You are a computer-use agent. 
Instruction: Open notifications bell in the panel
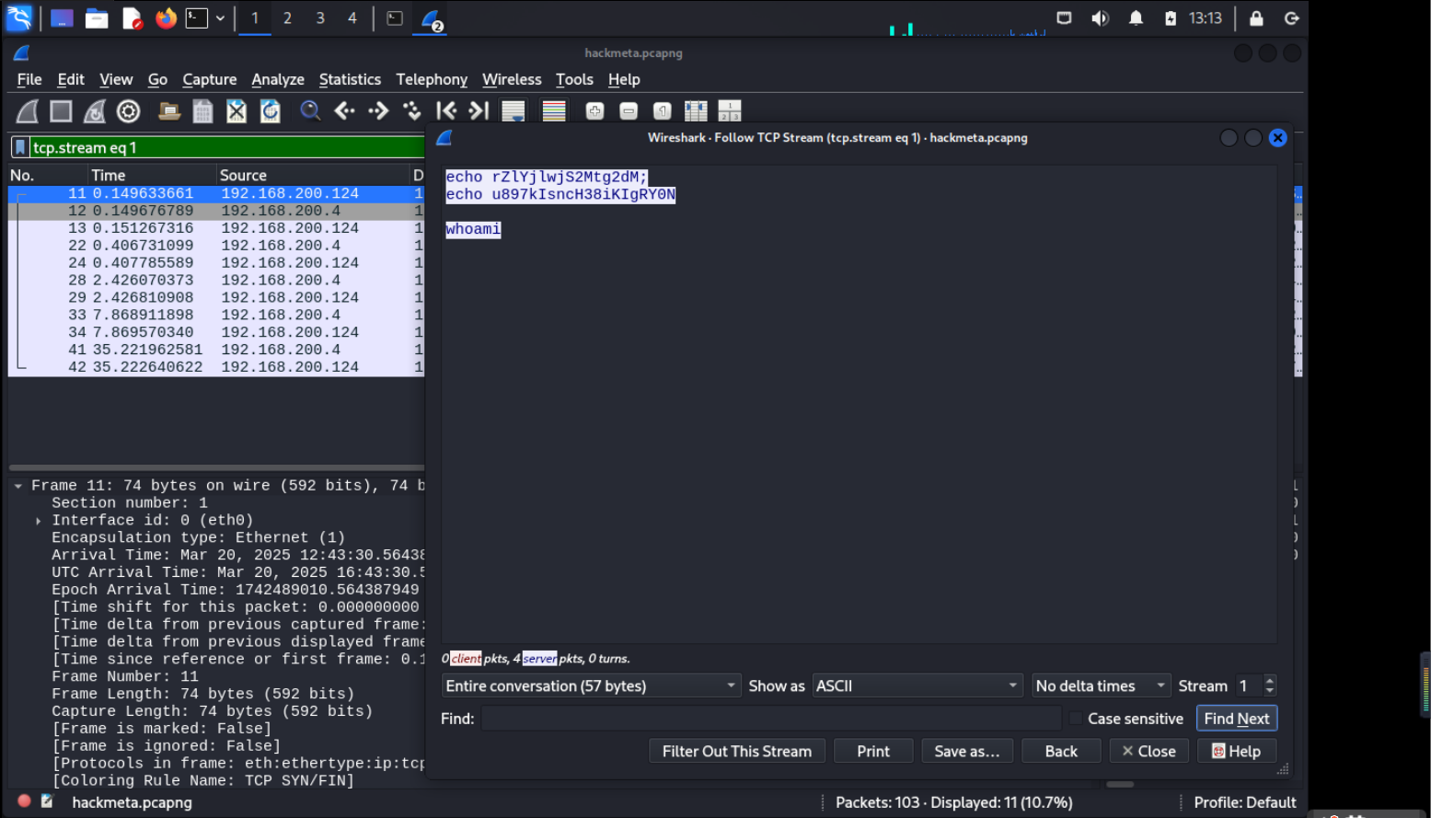pos(1136,17)
